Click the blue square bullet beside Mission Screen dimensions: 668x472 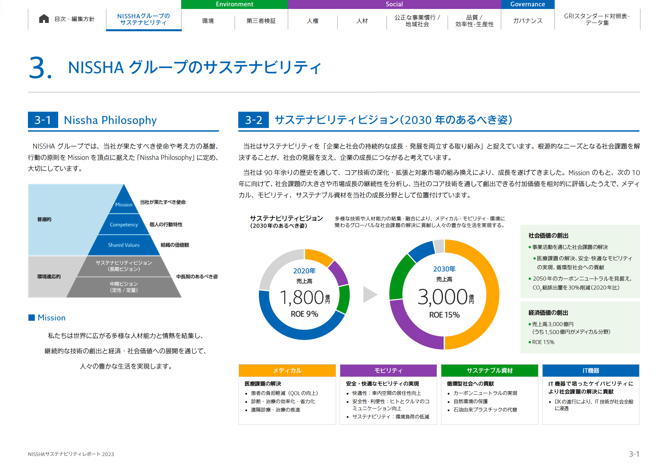pyautogui.click(x=32, y=317)
